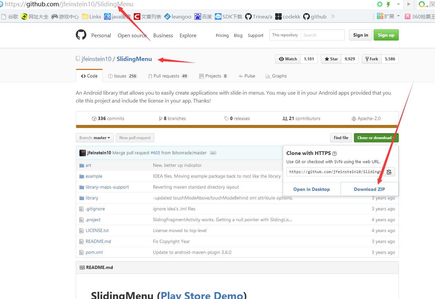435x299 pixels.
Task: Click Download ZIP
Action: tap(369, 189)
